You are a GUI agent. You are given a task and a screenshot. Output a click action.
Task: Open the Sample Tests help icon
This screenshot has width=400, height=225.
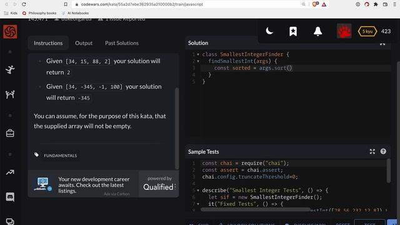pyautogui.click(x=383, y=151)
